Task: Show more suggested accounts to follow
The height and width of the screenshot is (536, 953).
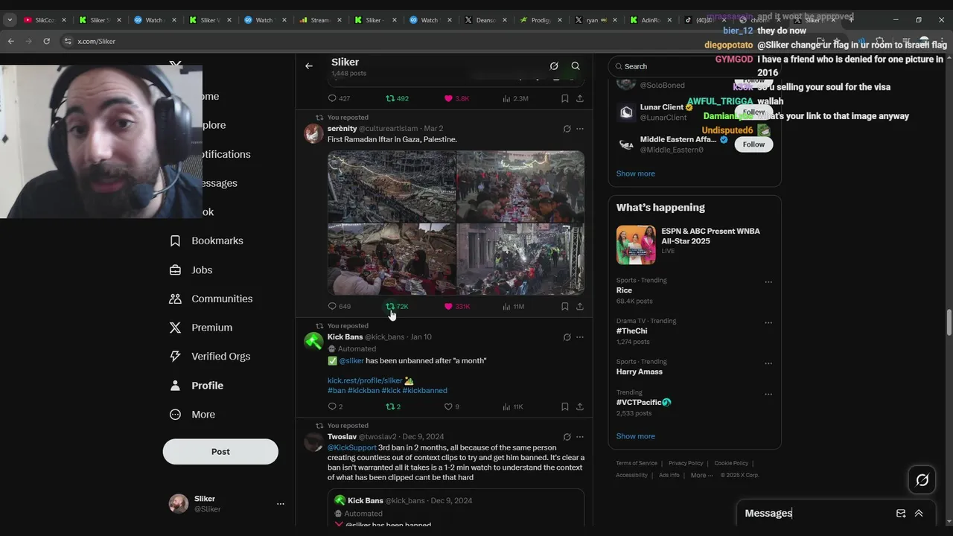Action: (635, 173)
